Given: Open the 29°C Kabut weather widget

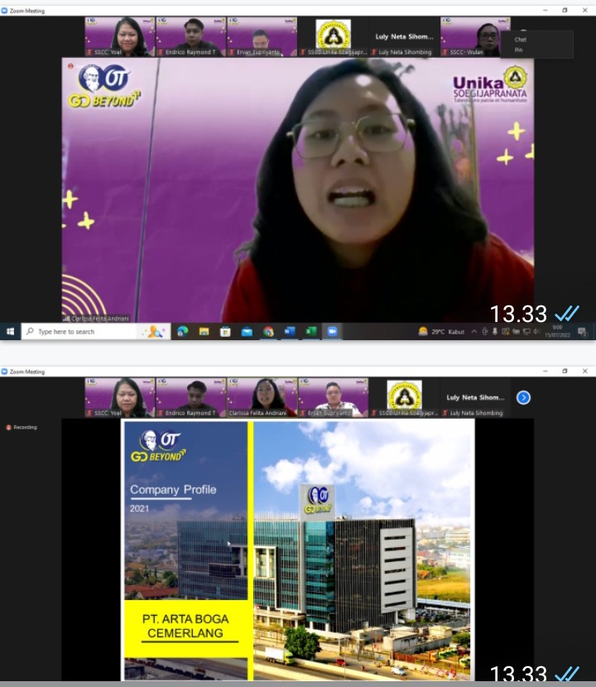Looking at the screenshot, I should point(441,332).
